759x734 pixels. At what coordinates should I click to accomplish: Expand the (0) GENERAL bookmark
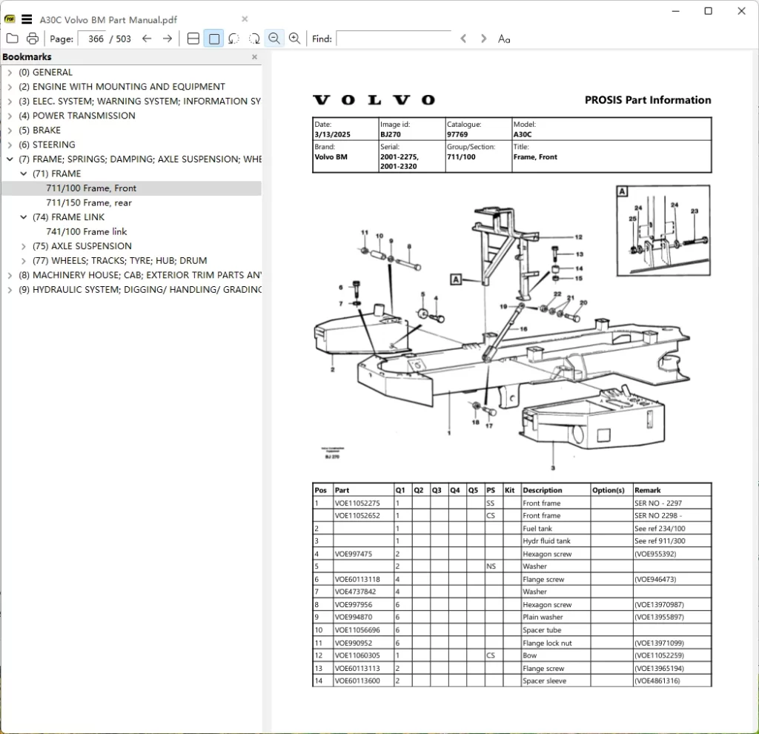click(10, 72)
